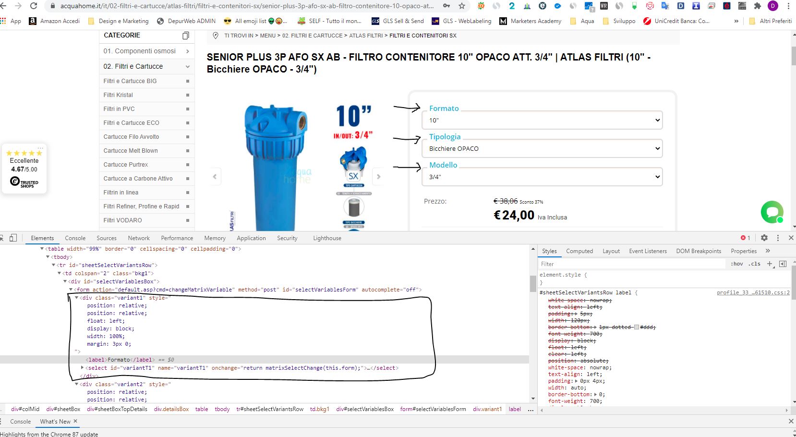The width and height of the screenshot is (796, 437).
Task: Close the bottom DevTools drawer
Action: 791,421
